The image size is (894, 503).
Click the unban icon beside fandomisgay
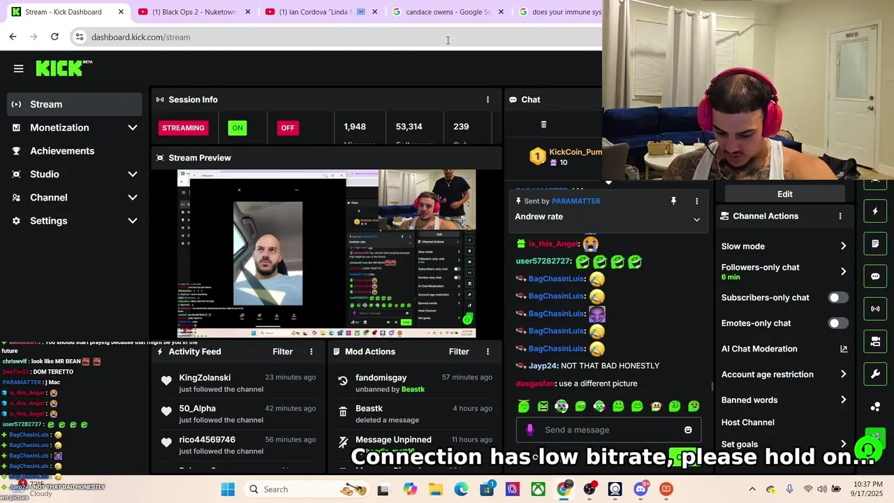343,381
